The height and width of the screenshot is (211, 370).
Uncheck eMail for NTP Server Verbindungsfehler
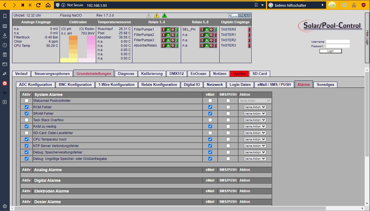click(210, 146)
